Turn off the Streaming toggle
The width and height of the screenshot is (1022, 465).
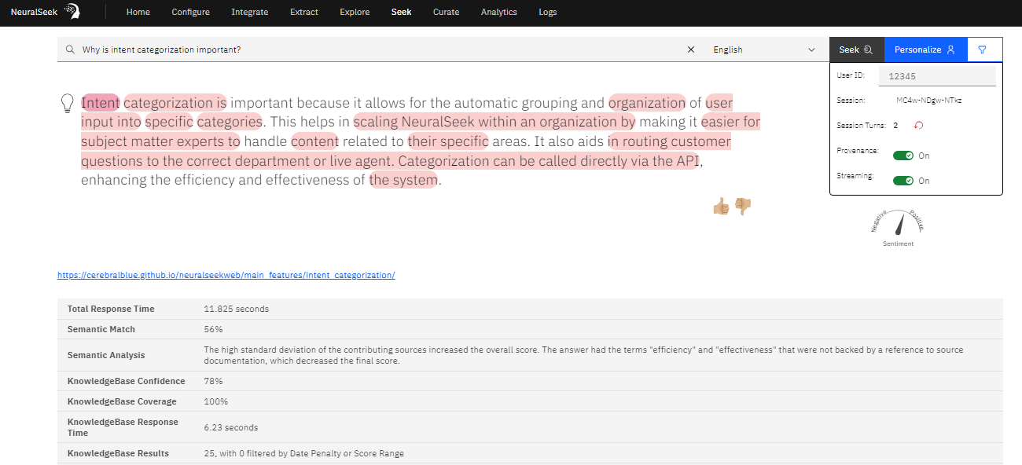(x=903, y=181)
